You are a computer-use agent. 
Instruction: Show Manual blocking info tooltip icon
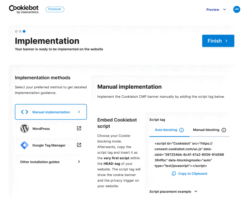click(x=224, y=130)
